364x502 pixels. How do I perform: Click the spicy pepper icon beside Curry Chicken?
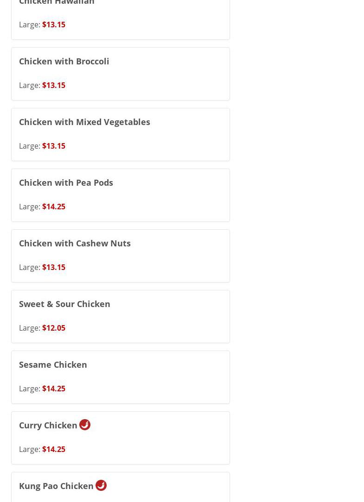pos(85,425)
